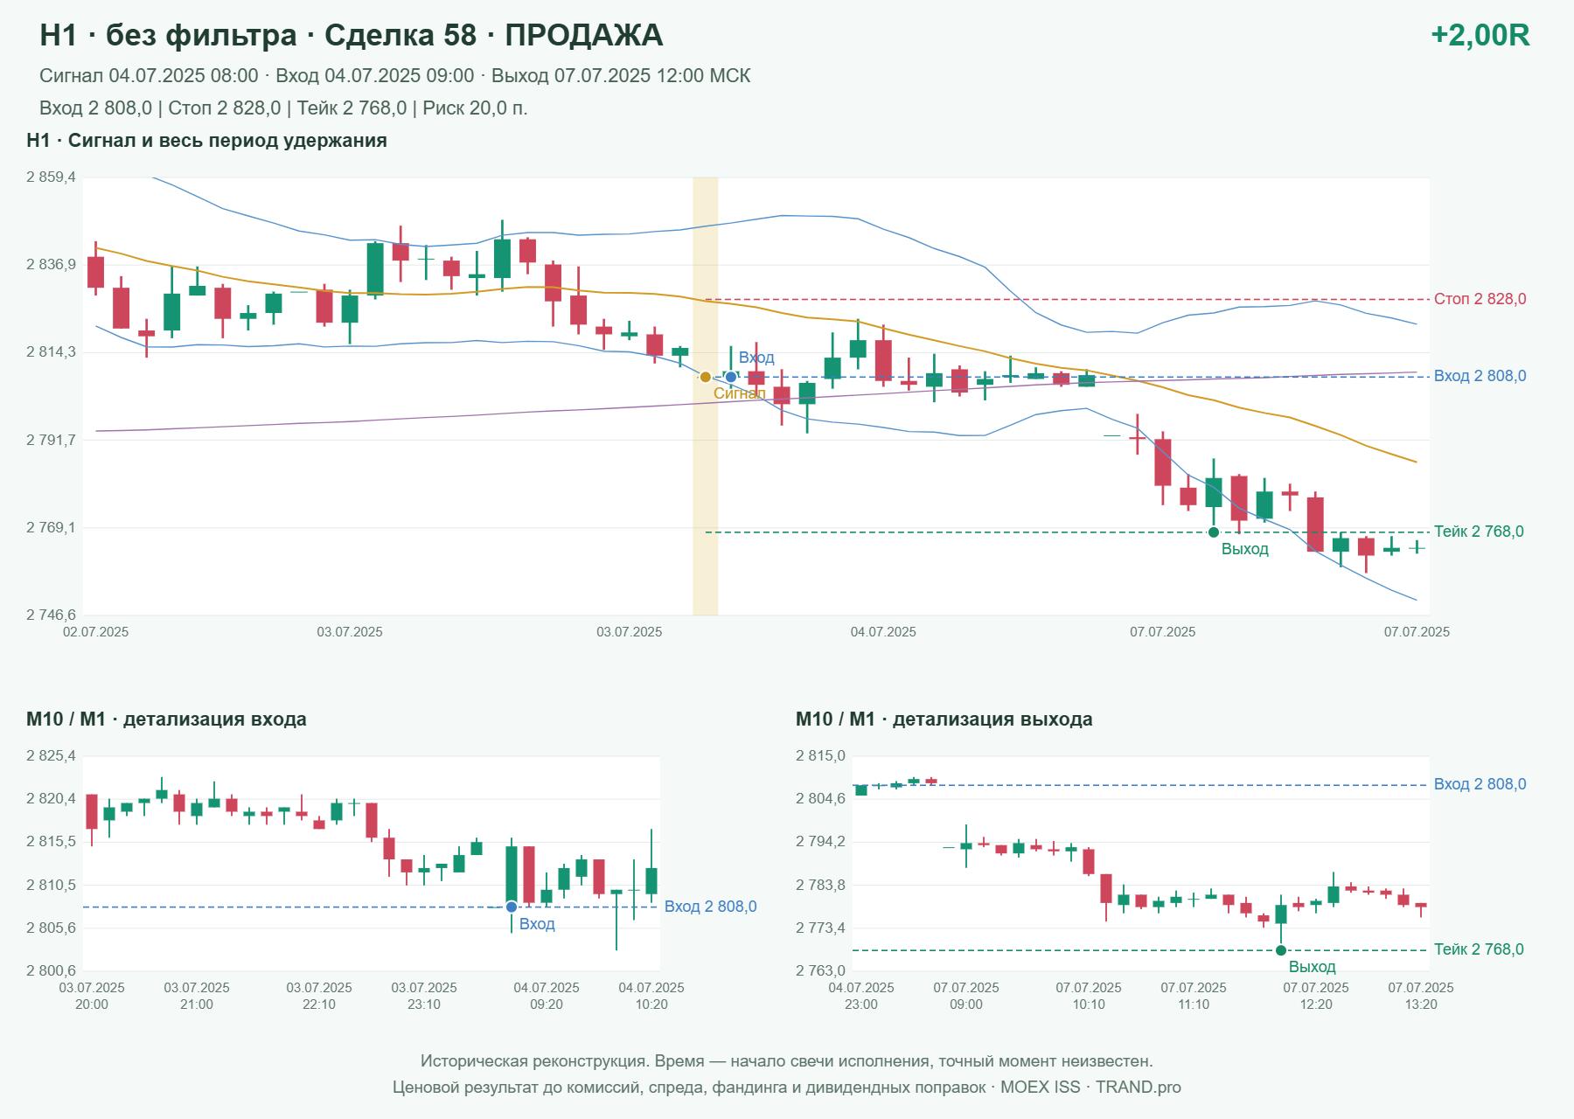Click the '04.07.2025 23:00' time label
This screenshot has height=1119, width=1574.
(861, 996)
